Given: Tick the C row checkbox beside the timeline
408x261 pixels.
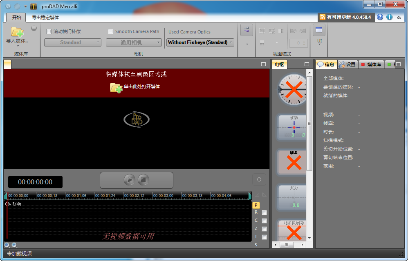Looking at the screenshot, I should click(x=264, y=221).
